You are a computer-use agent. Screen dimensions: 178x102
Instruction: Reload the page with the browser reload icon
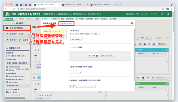point(14,9)
